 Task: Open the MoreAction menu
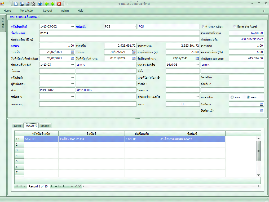[27, 11]
